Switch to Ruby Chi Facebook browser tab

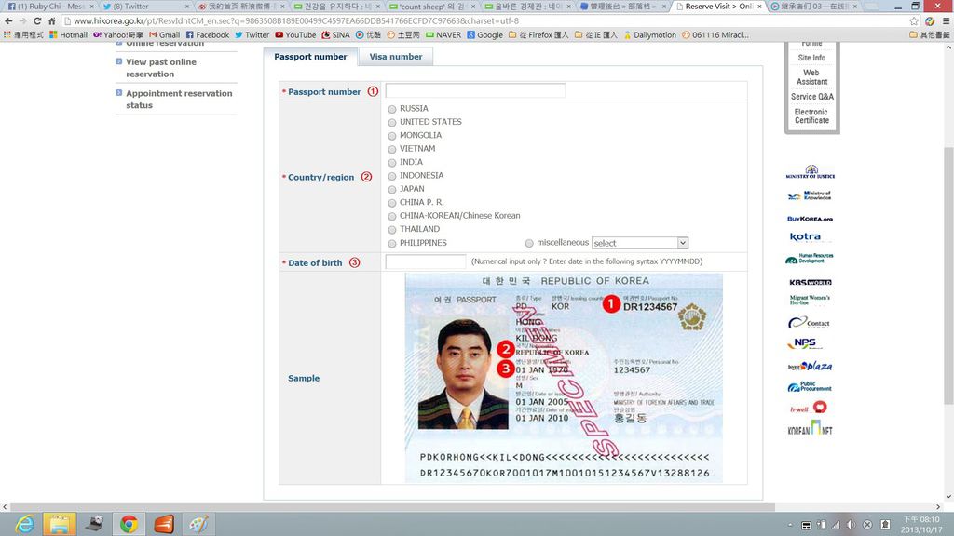click(x=48, y=7)
